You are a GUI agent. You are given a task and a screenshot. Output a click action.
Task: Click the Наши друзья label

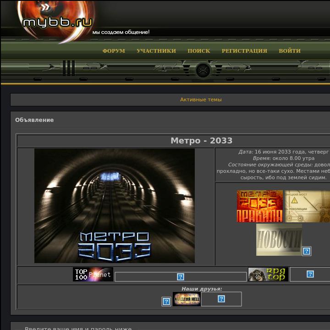click(202, 289)
